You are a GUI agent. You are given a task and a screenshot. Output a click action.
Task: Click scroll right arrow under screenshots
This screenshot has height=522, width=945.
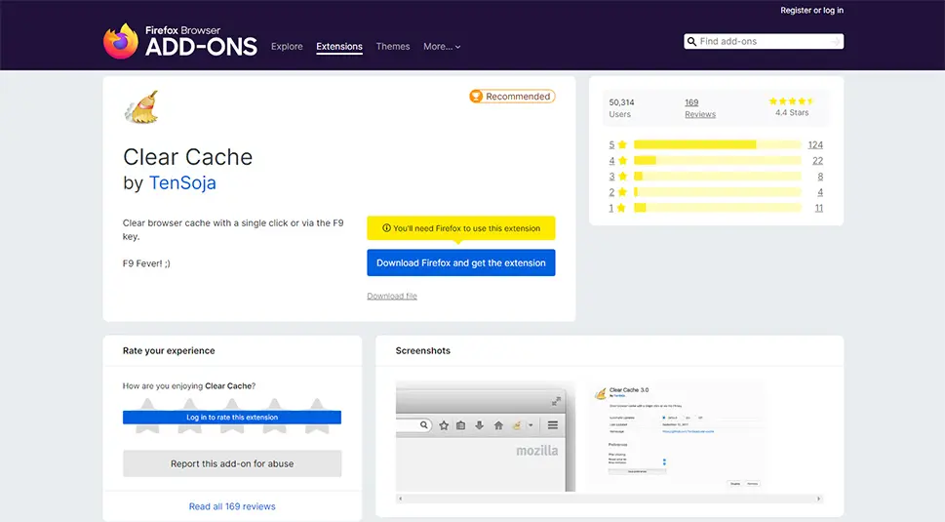[x=818, y=499]
